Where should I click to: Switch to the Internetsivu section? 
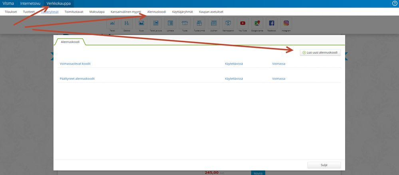pos(30,4)
